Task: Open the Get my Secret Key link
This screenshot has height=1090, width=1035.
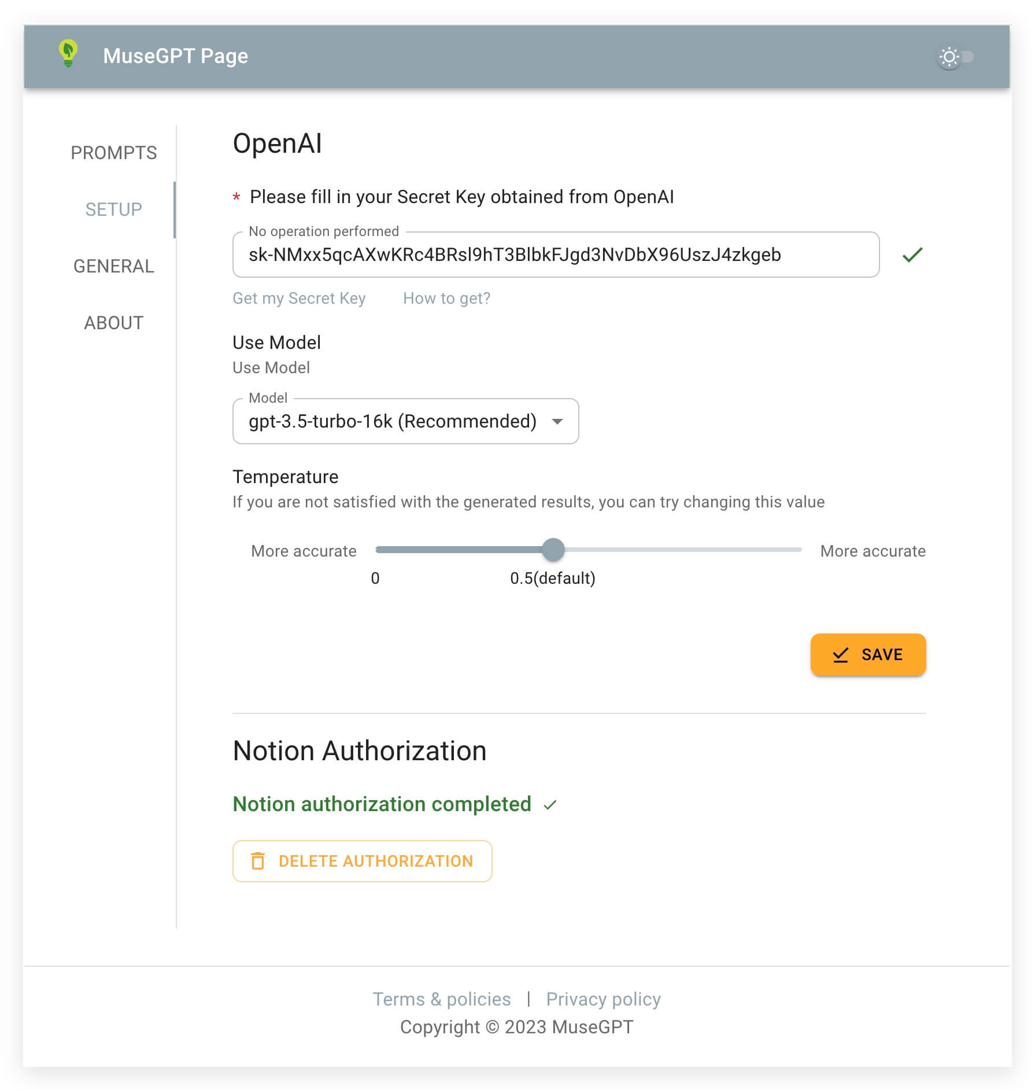Action: 299,299
